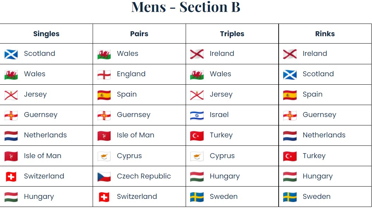Click the Switzerland flag in Singles column
372x208 pixels.
(11, 177)
